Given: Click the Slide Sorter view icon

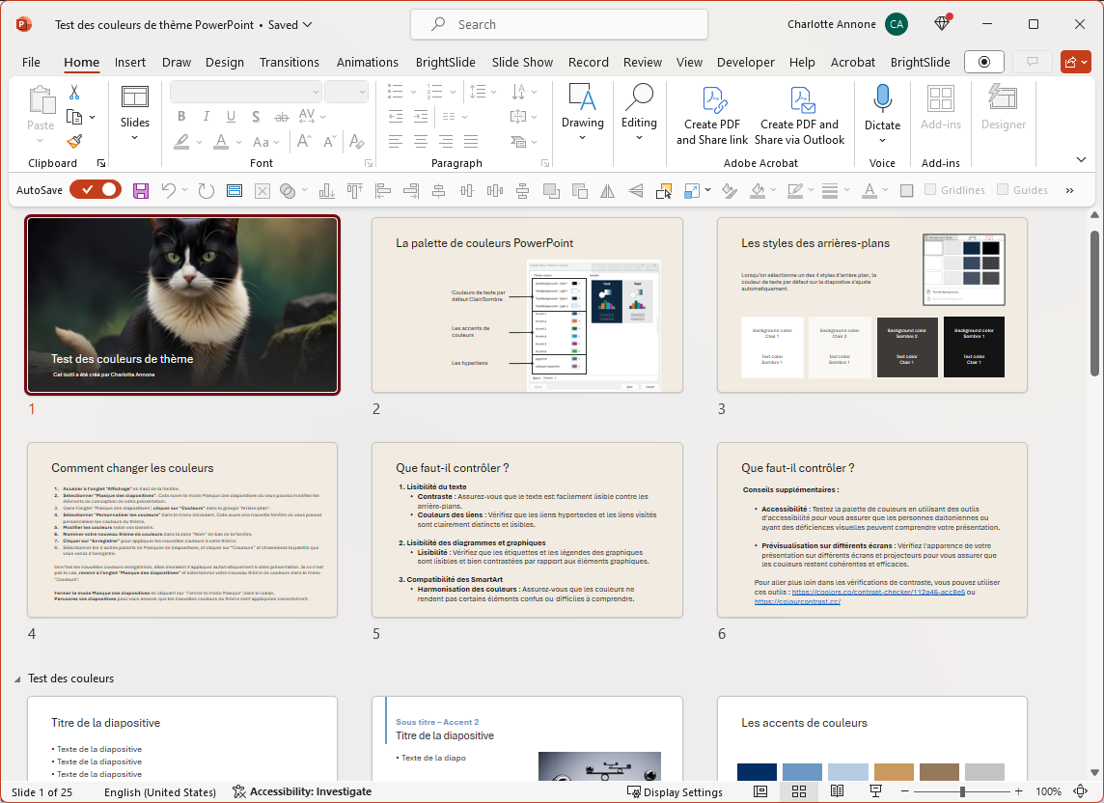Looking at the screenshot, I should [x=798, y=791].
